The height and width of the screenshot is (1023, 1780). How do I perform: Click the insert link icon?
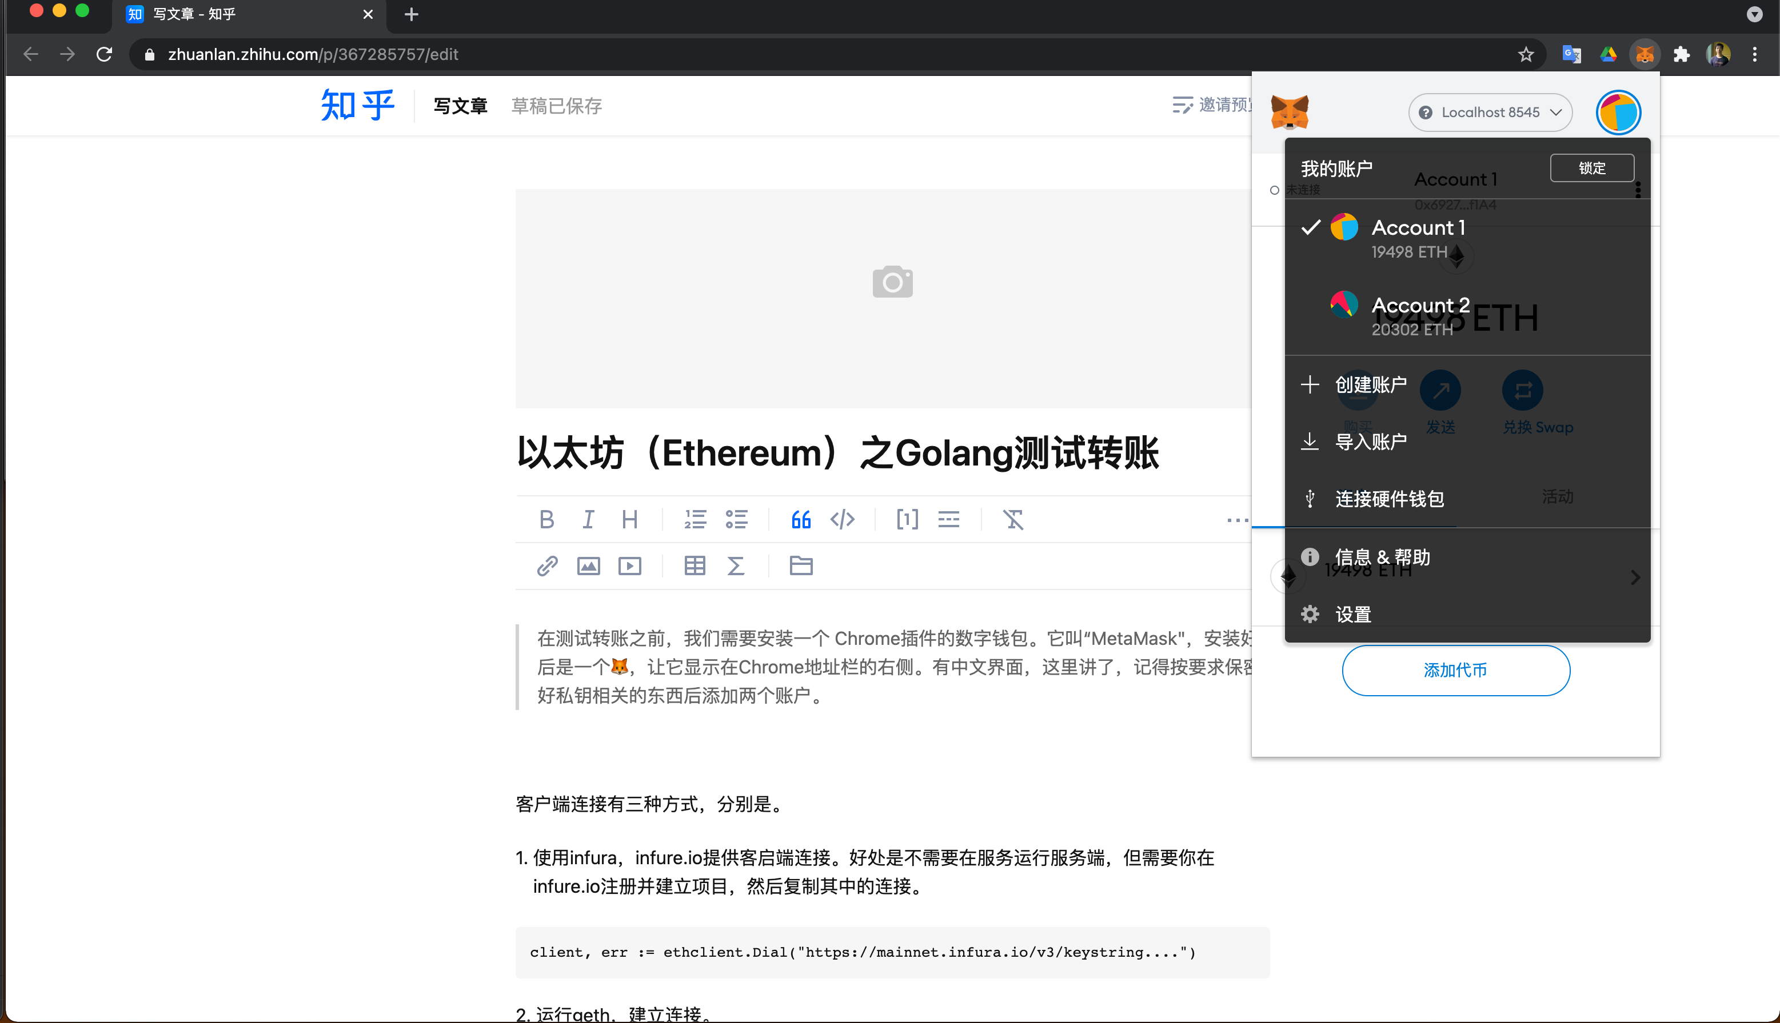pyautogui.click(x=546, y=565)
